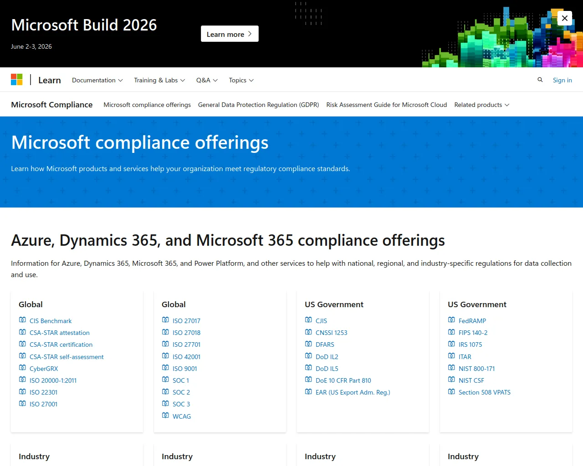Open Risk Assessment Guide for Microsoft Cloud

point(387,105)
